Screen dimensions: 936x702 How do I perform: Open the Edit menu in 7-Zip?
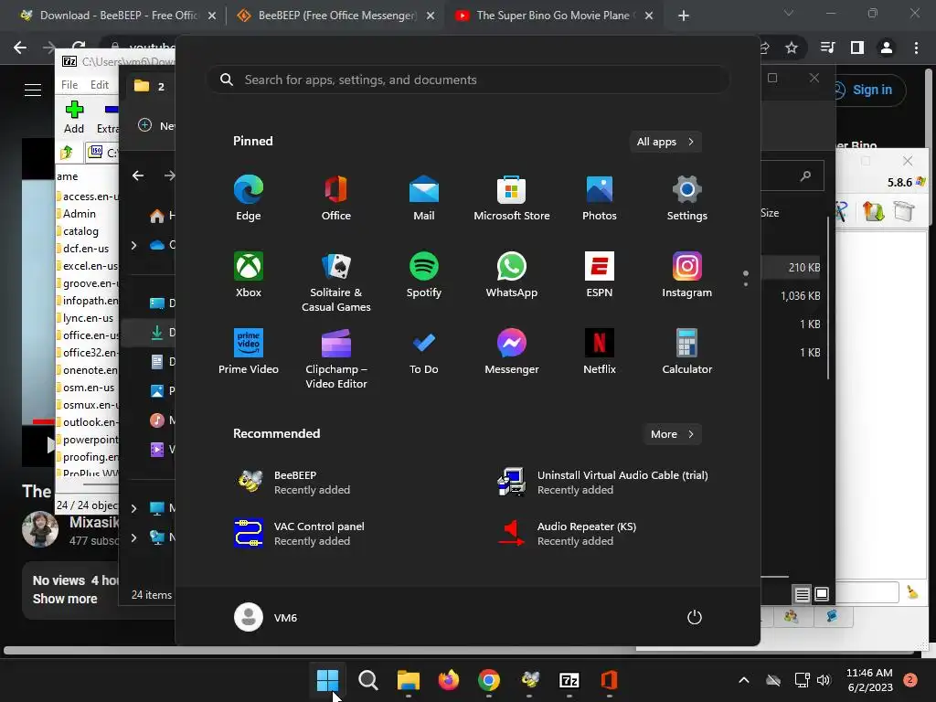point(99,85)
